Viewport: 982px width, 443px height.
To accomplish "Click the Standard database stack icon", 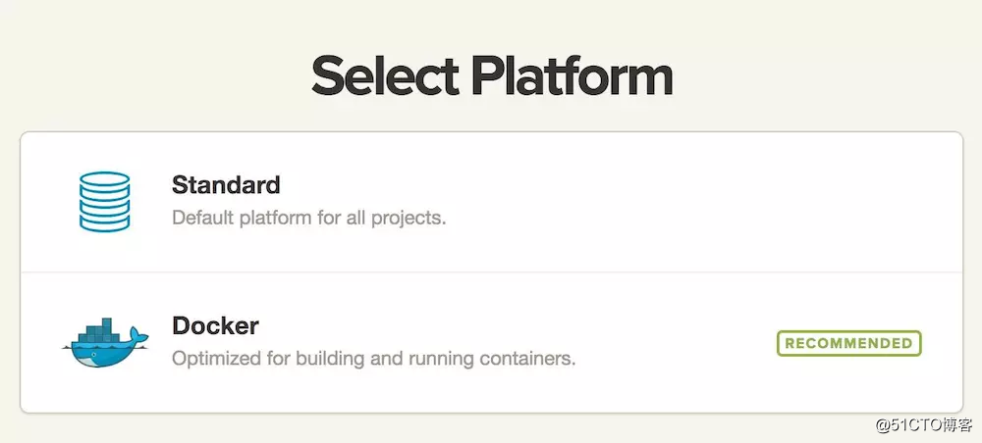I will 105,202.
